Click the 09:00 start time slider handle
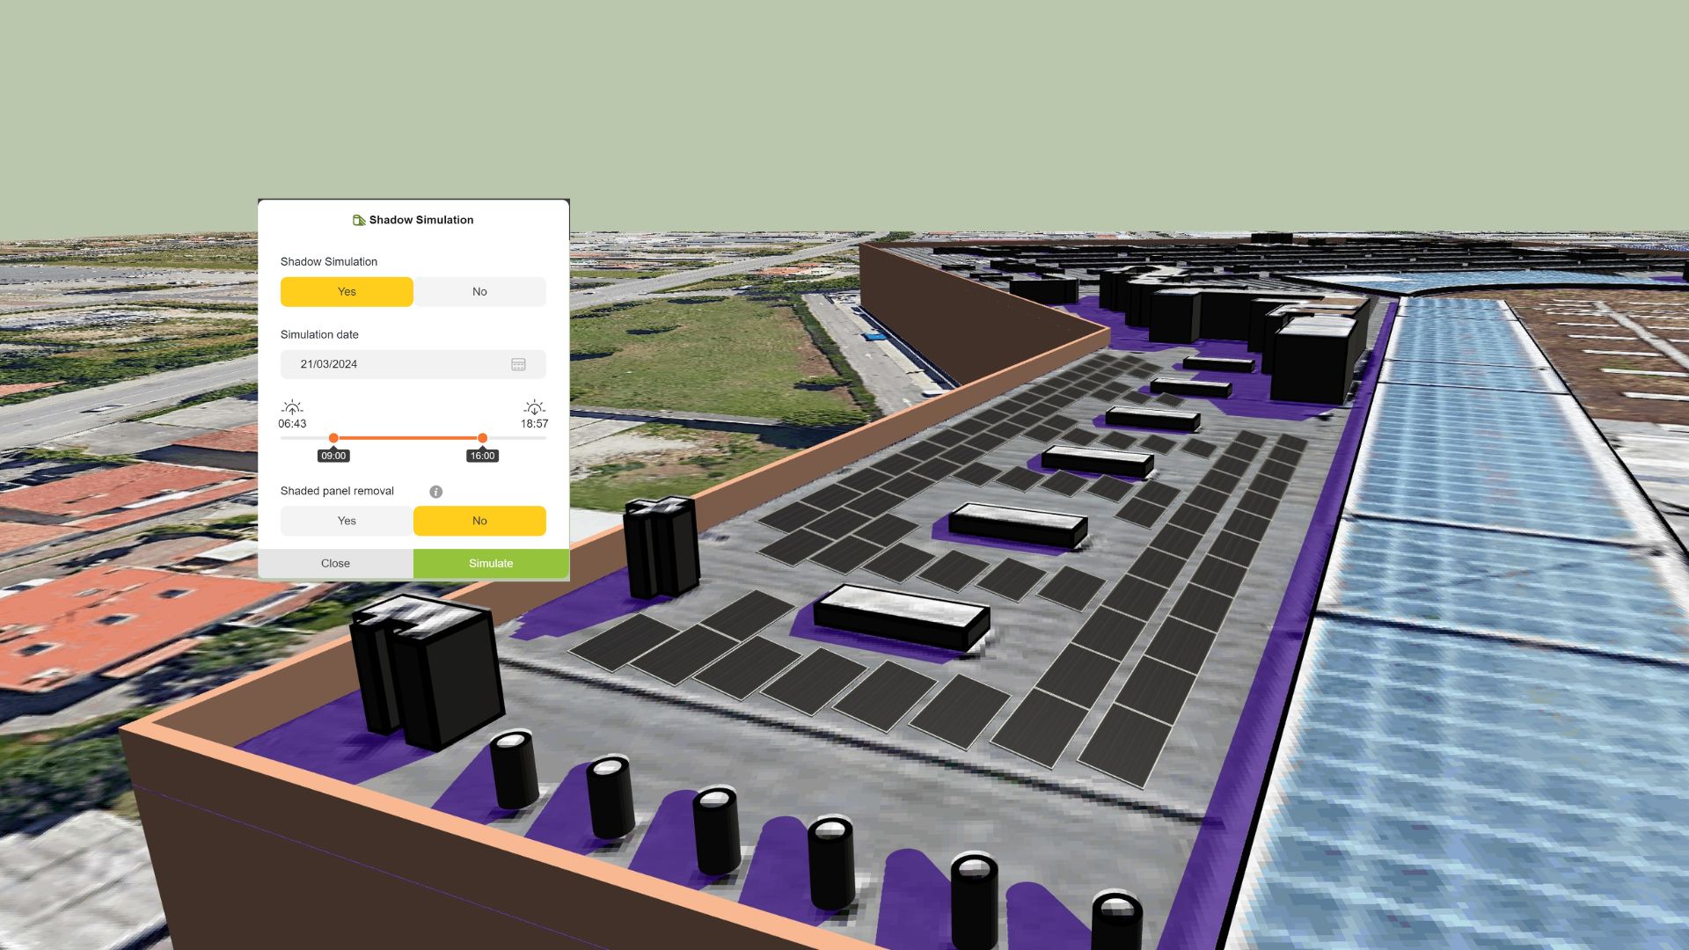The height and width of the screenshot is (950, 1689). (x=333, y=438)
